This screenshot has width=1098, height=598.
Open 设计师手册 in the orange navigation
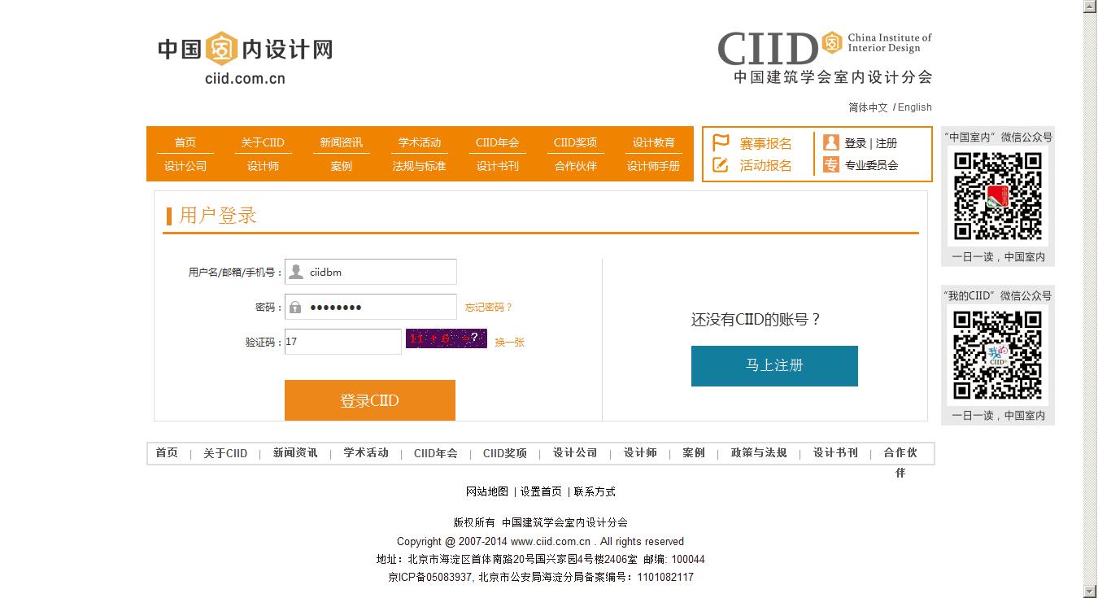654,166
